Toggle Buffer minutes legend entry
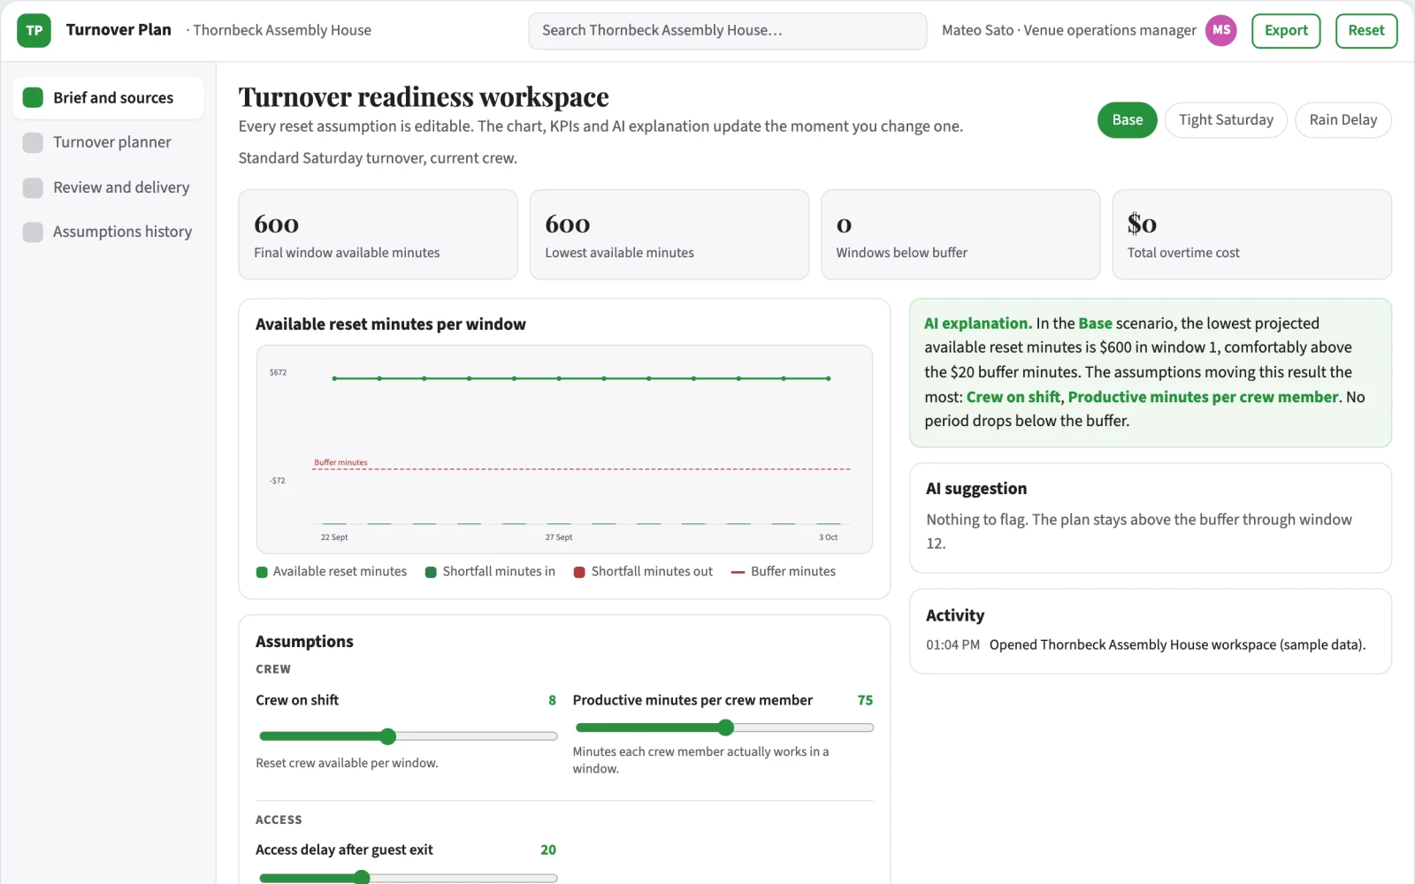This screenshot has width=1415, height=884. click(x=784, y=572)
